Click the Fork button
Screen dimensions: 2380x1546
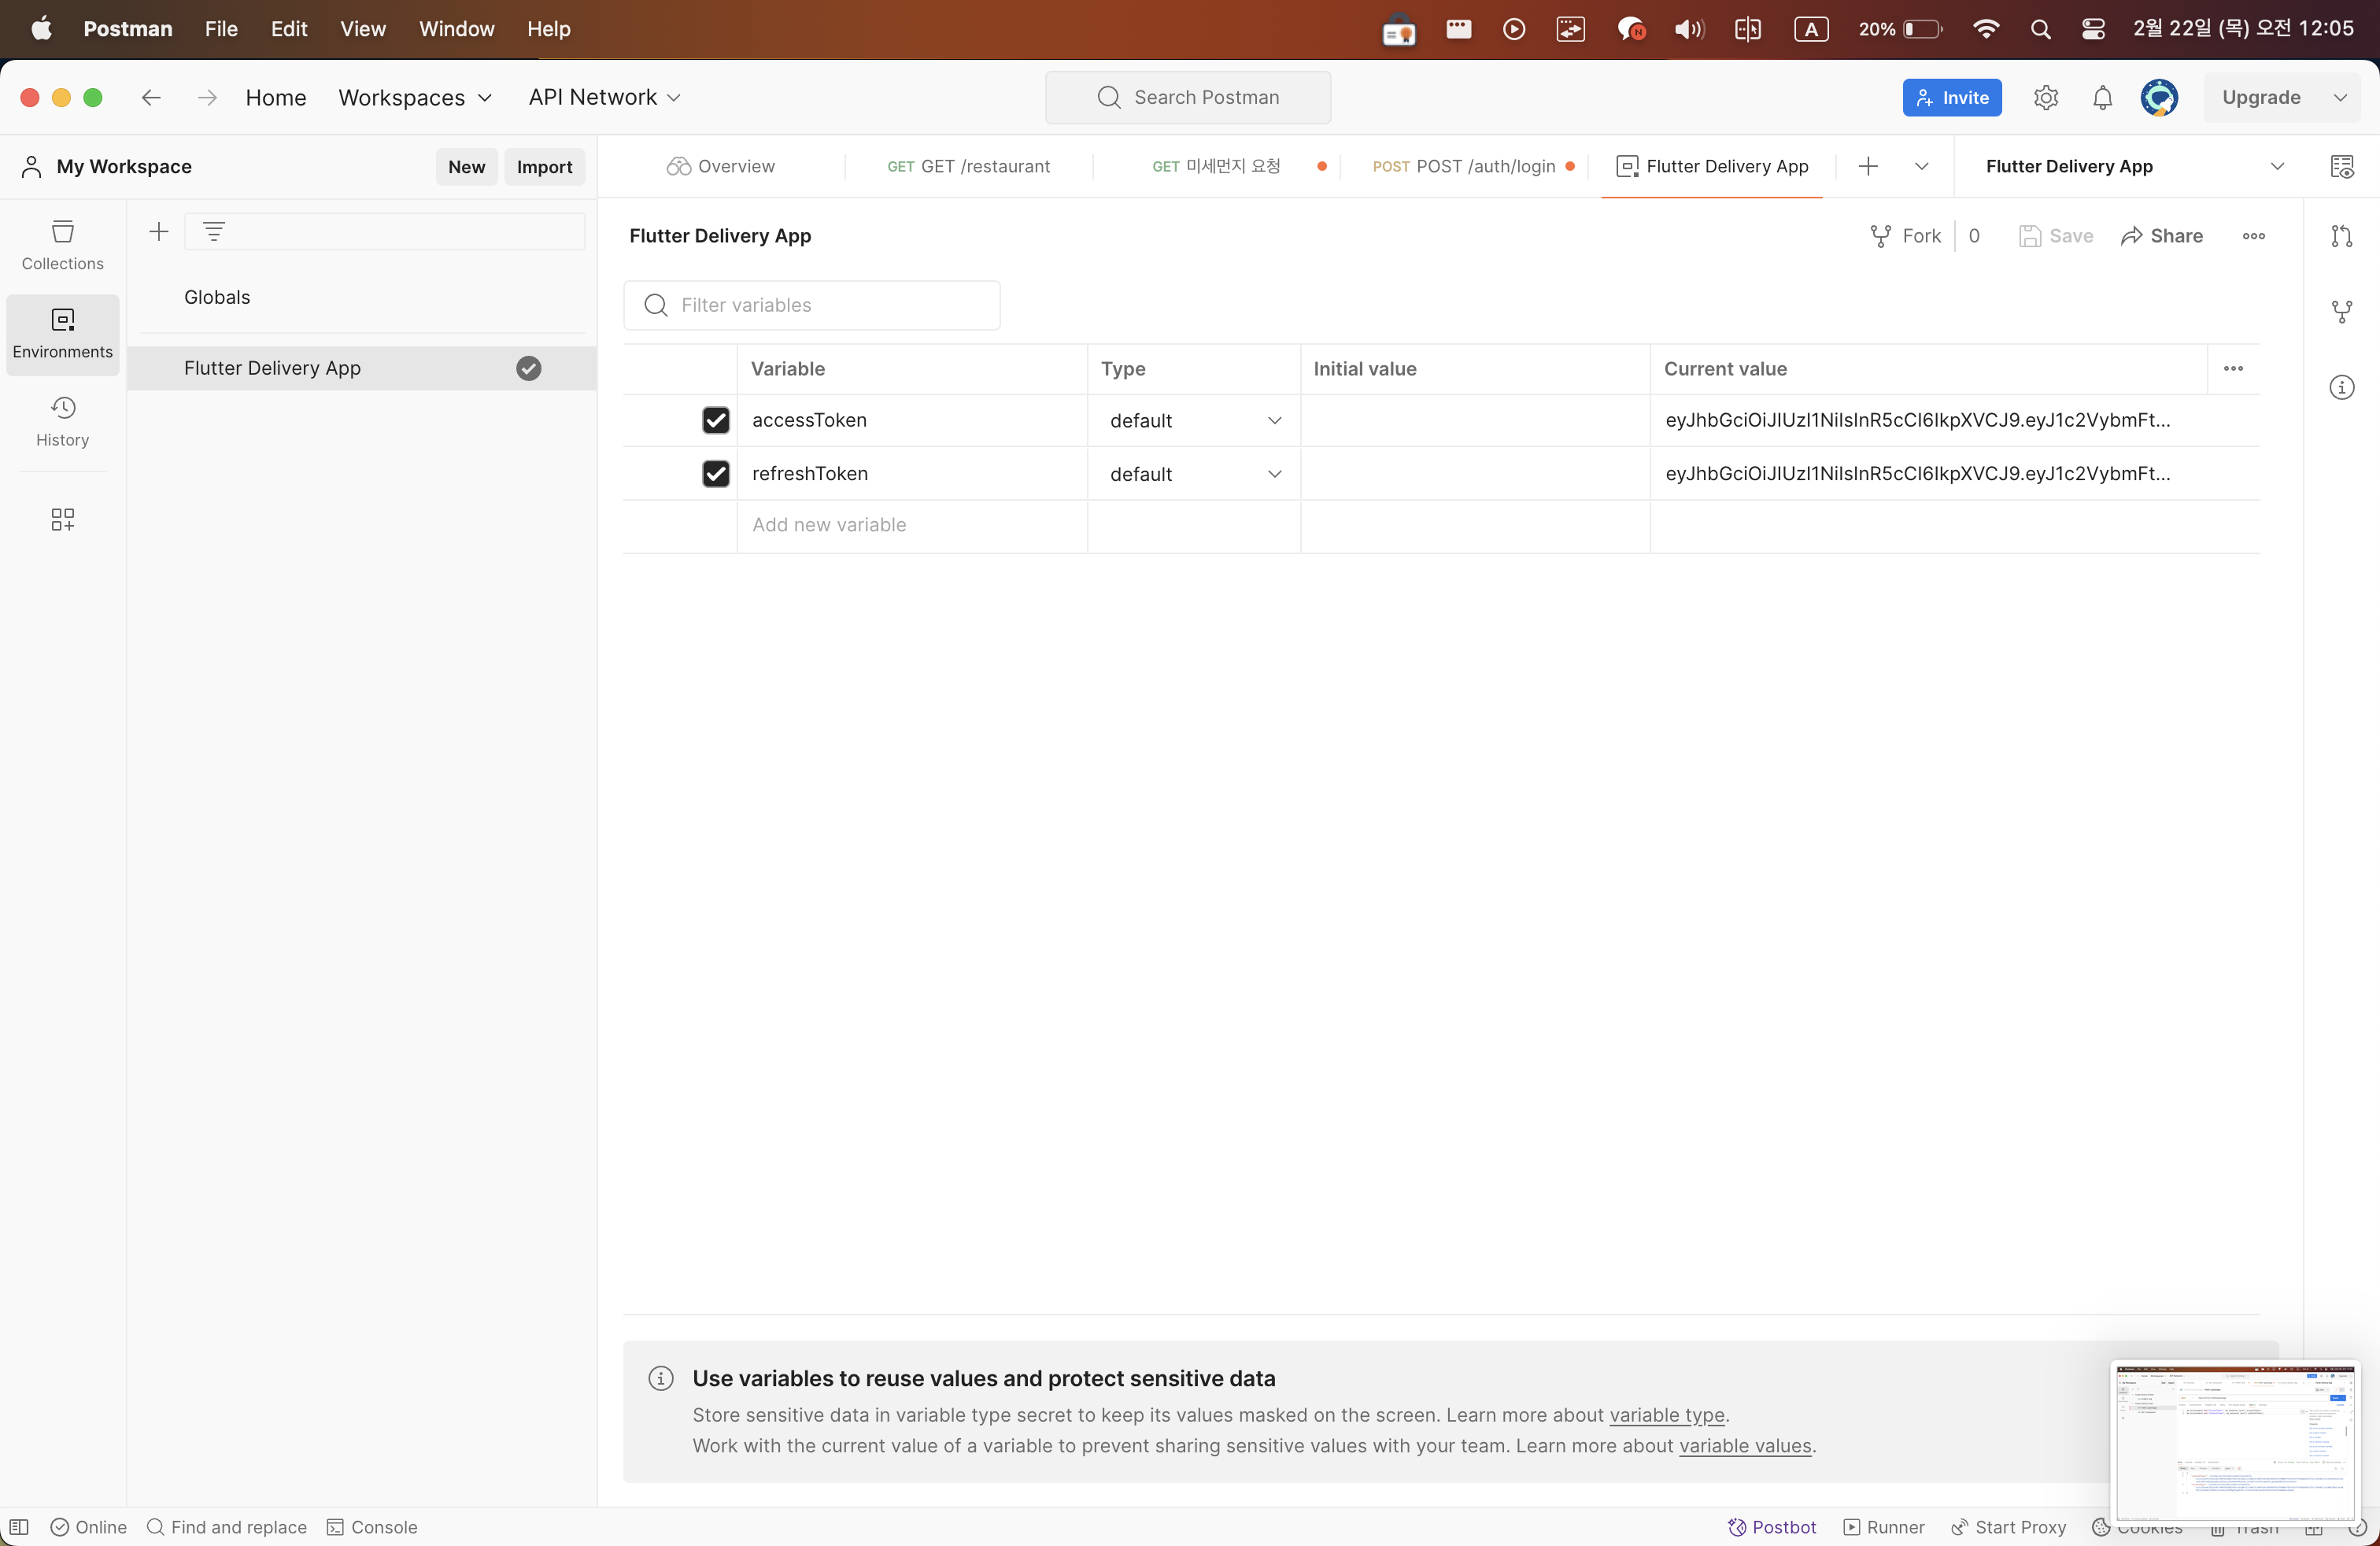[x=1905, y=236]
